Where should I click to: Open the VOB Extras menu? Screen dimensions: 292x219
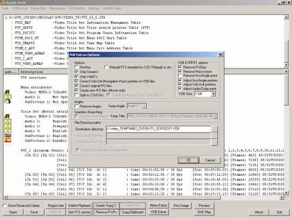click(20, 8)
